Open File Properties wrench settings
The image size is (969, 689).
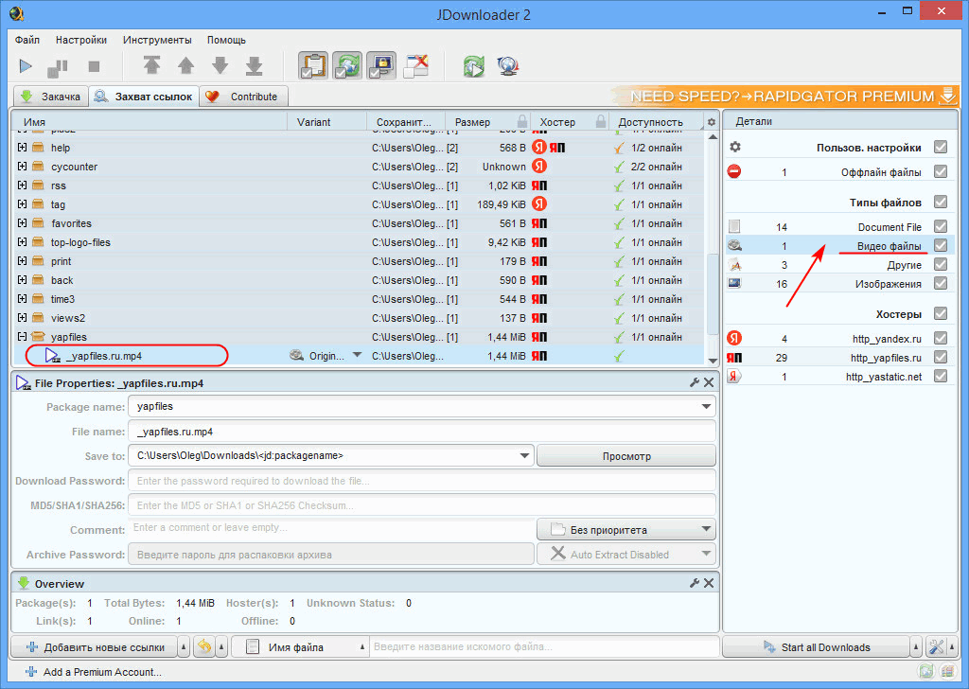pyautogui.click(x=695, y=382)
